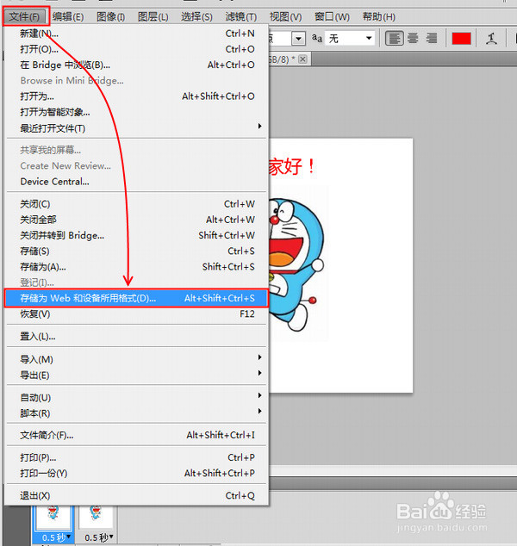
Task: Open second frame 0.5 秒 delay dropdown
Action: coord(99,537)
